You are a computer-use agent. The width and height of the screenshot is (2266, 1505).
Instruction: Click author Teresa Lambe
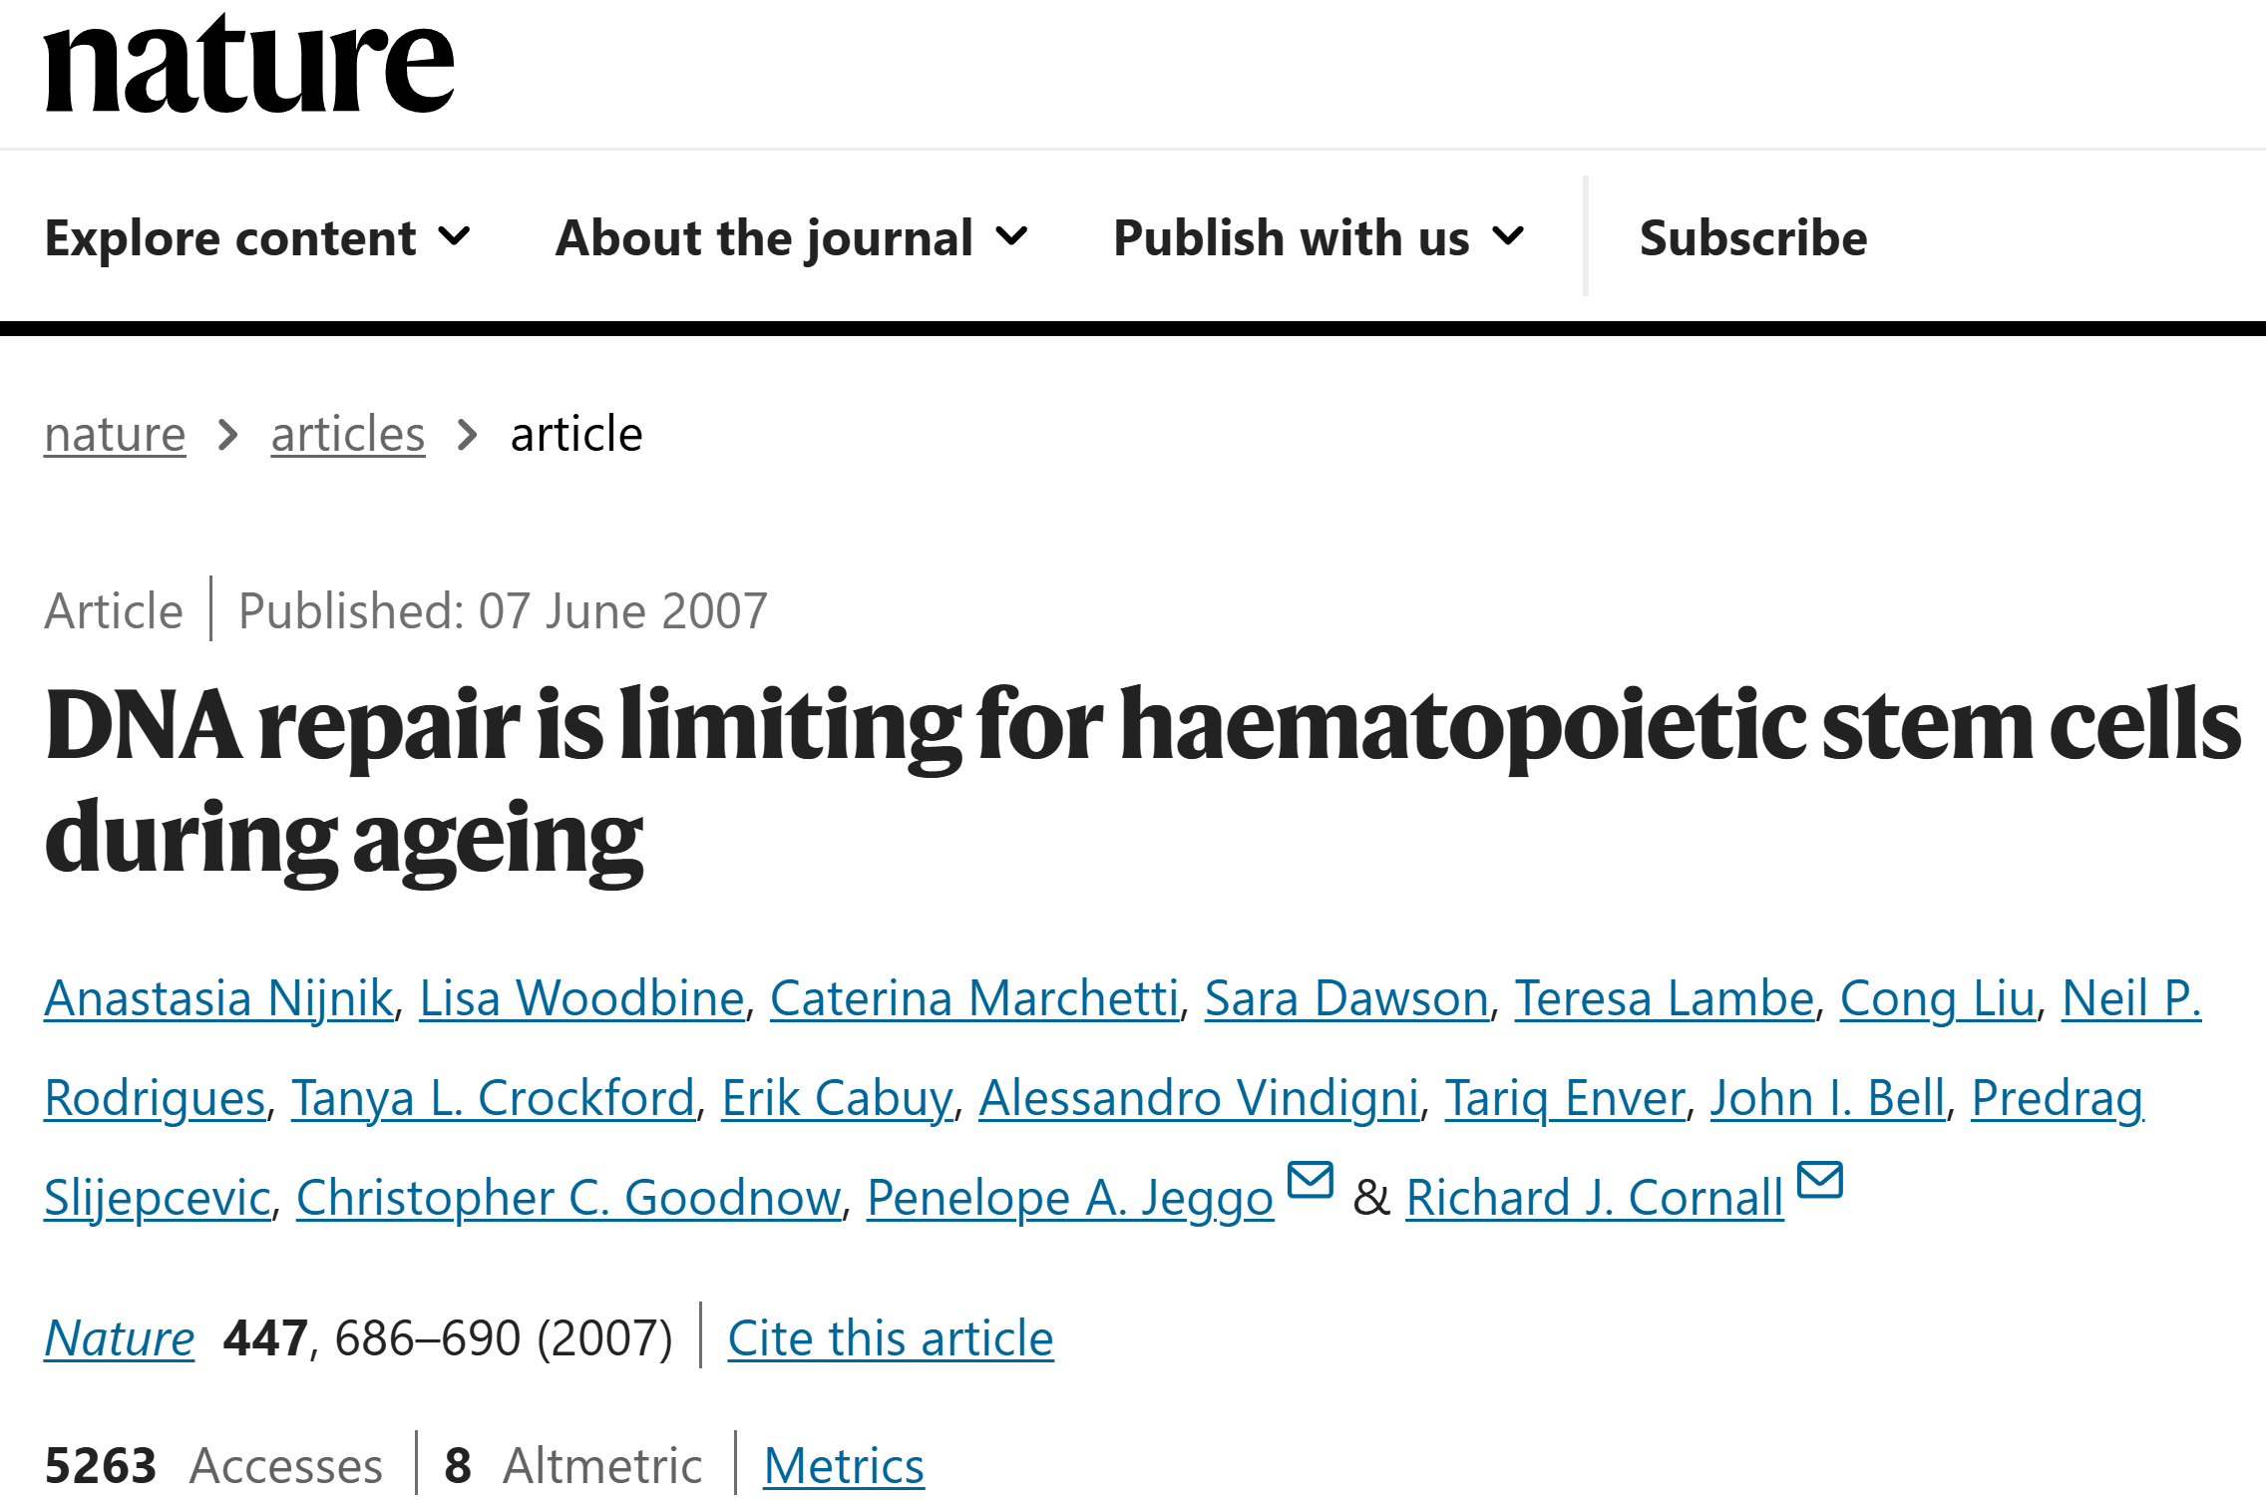1665,998
